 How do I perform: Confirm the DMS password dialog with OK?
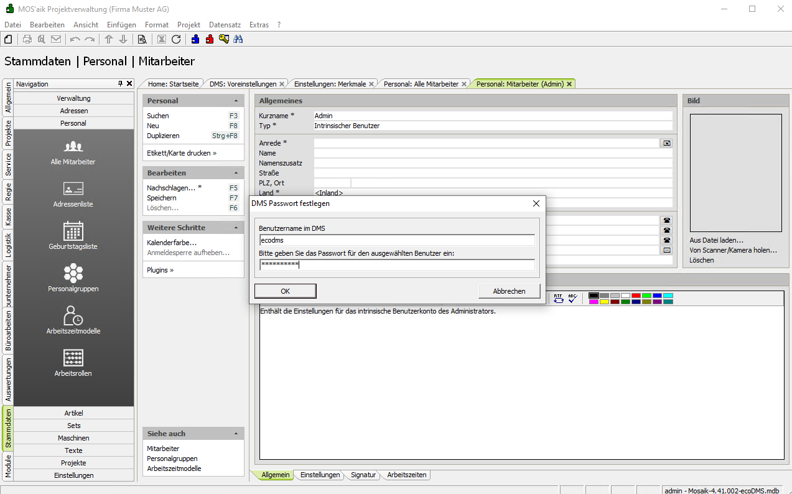(x=285, y=291)
